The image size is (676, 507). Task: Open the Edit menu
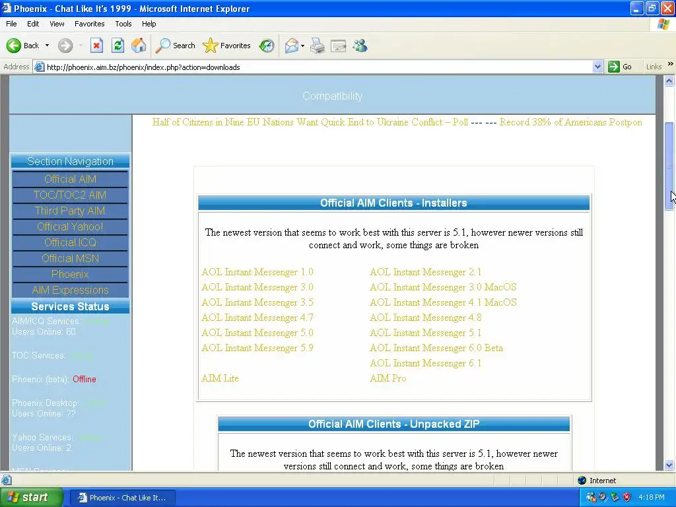[x=33, y=24]
